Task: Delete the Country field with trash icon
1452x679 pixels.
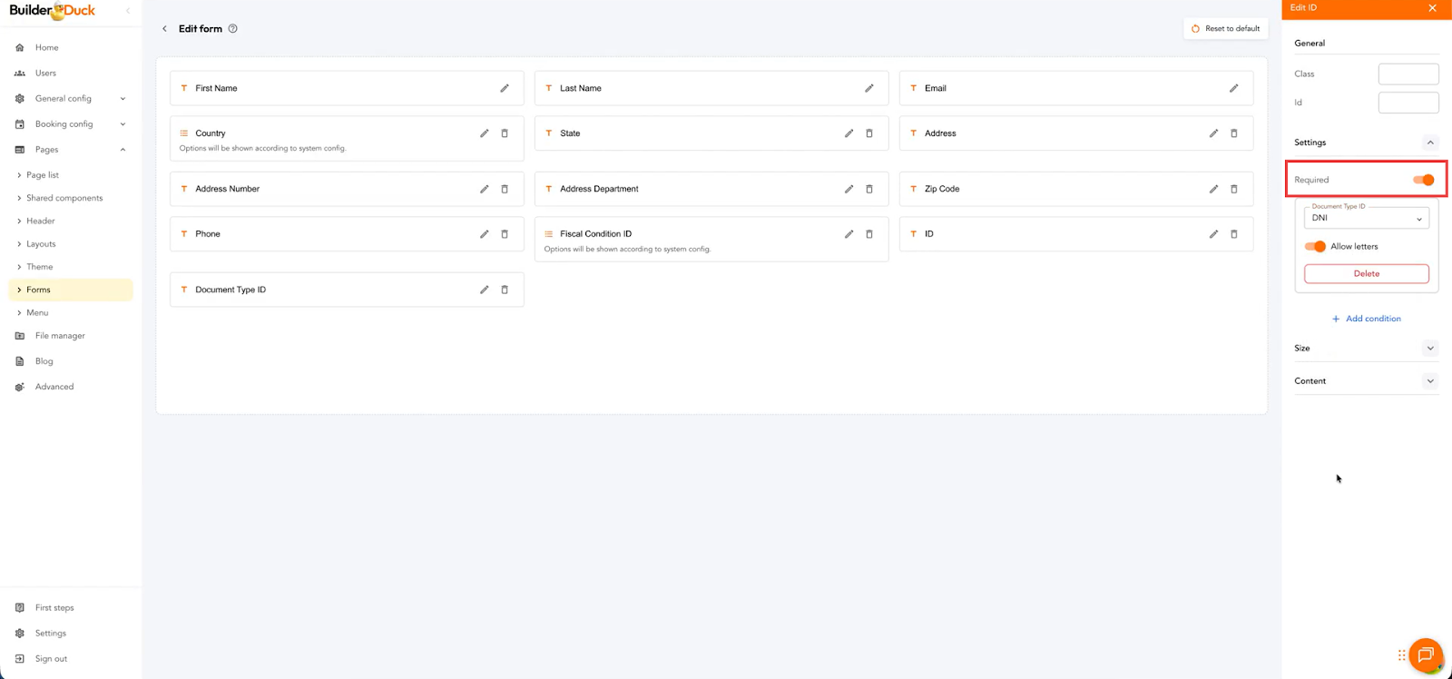Action: [505, 133]
